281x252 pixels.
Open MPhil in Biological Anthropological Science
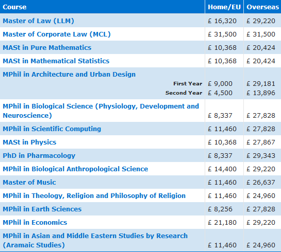point(75,169)
